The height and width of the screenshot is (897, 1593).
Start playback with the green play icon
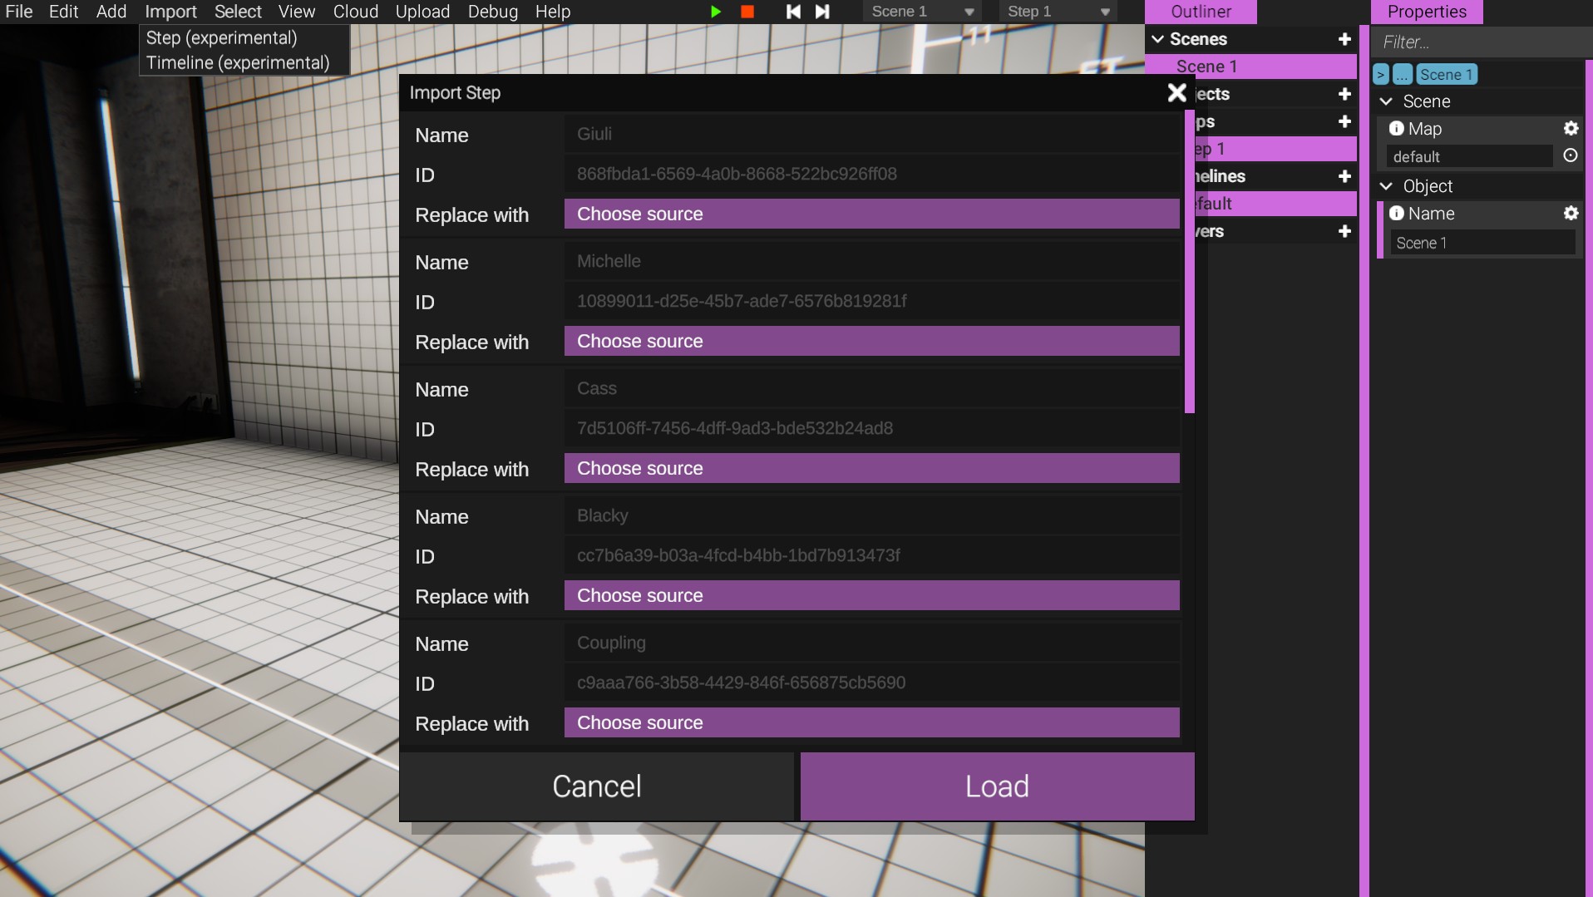coord(716,12)
